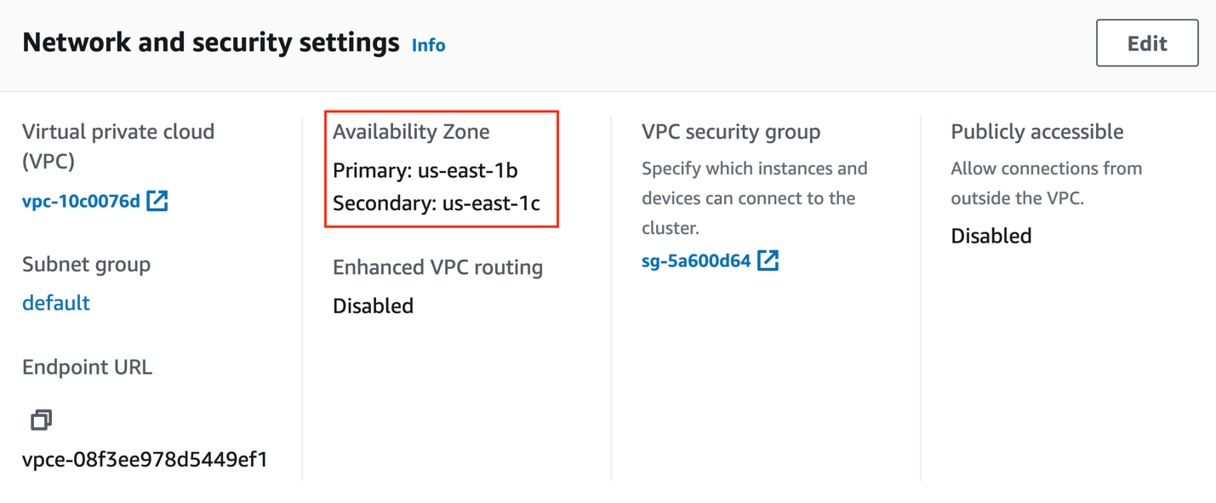Click the Availability Zone label
The width and height of the screenshot is (1216, 503).
click(411, 132)
